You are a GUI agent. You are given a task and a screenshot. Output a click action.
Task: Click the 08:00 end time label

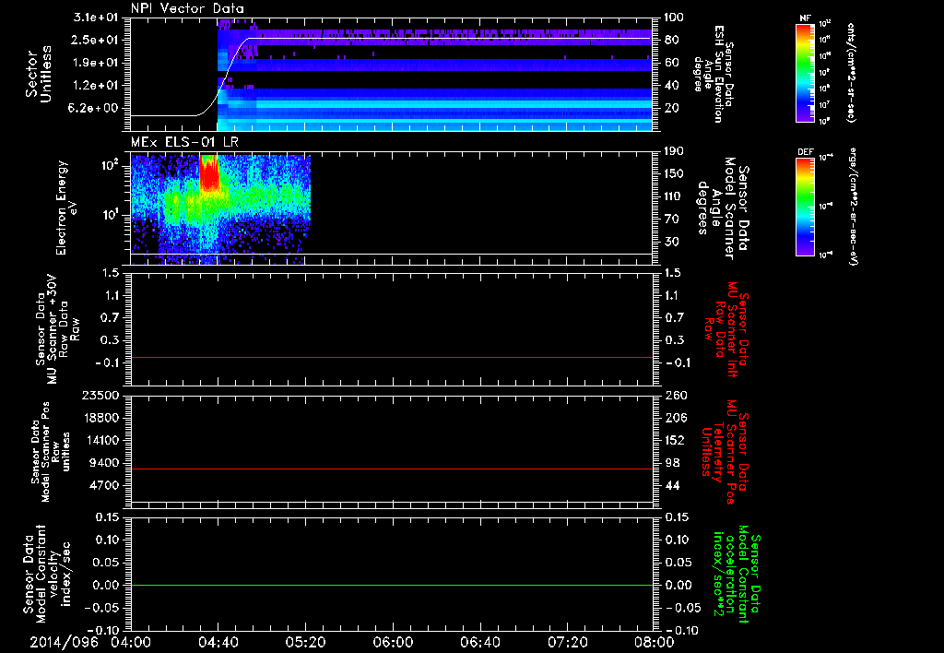click(x=655, y=643)
